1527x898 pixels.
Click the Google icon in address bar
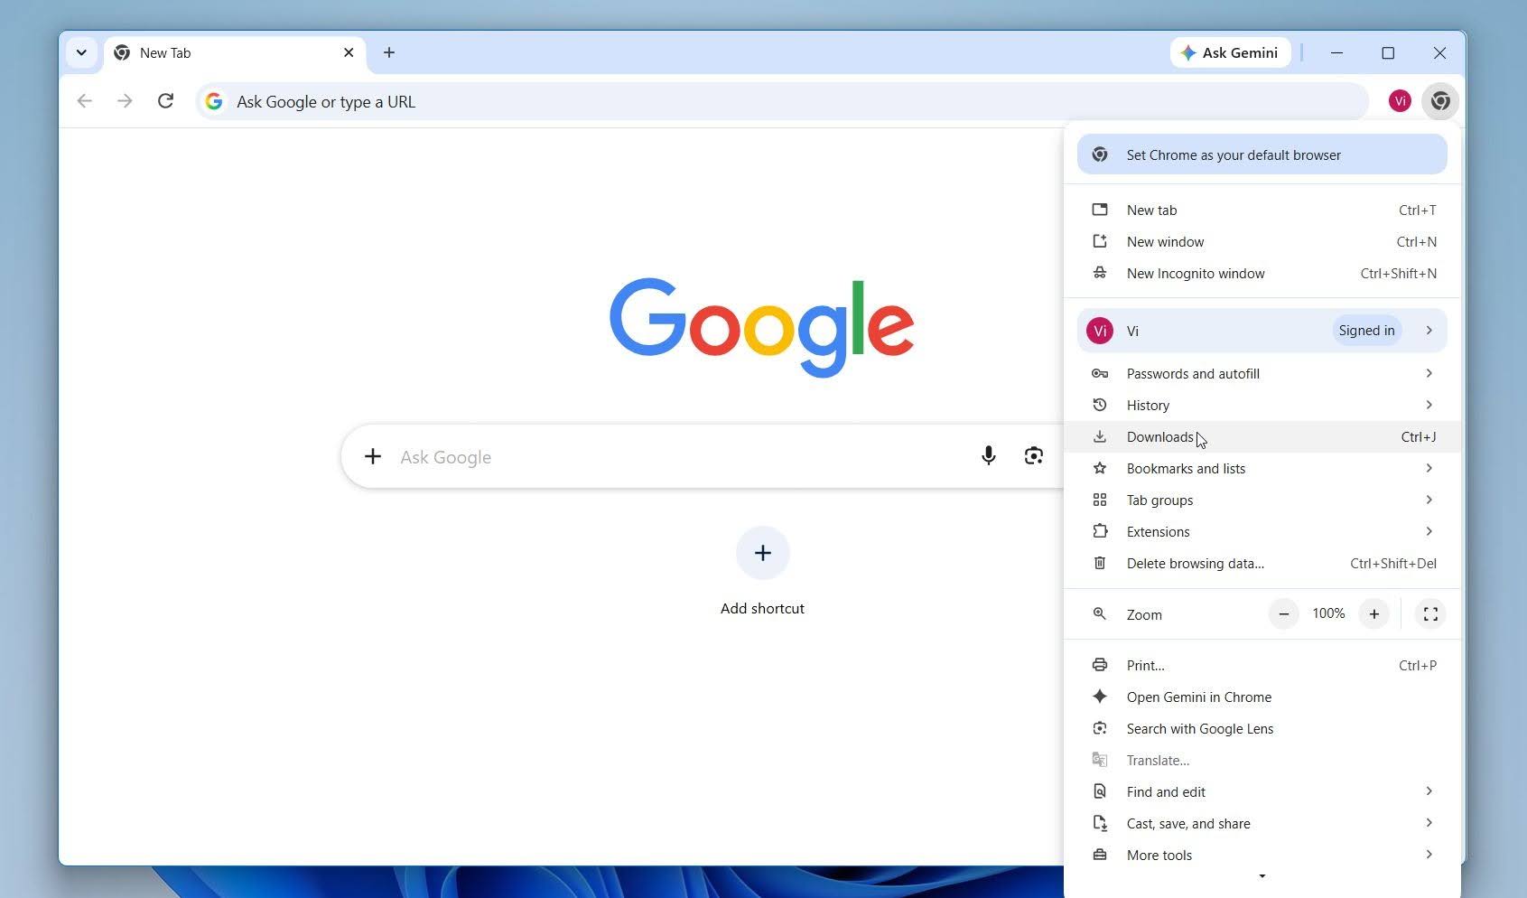tap(214, 101)
